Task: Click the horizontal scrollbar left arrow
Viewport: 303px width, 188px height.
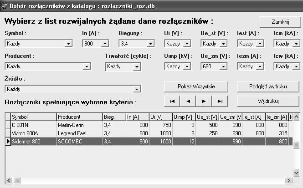Action: [x=9, y=181]
